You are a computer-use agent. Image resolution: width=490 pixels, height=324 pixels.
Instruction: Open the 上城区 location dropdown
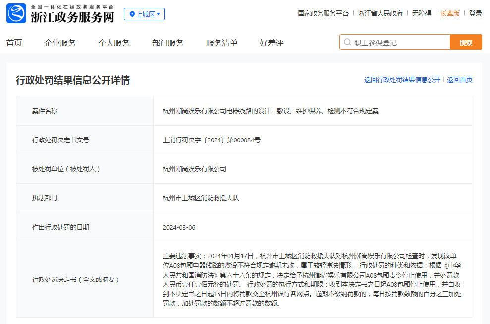[x=144, y=14]
